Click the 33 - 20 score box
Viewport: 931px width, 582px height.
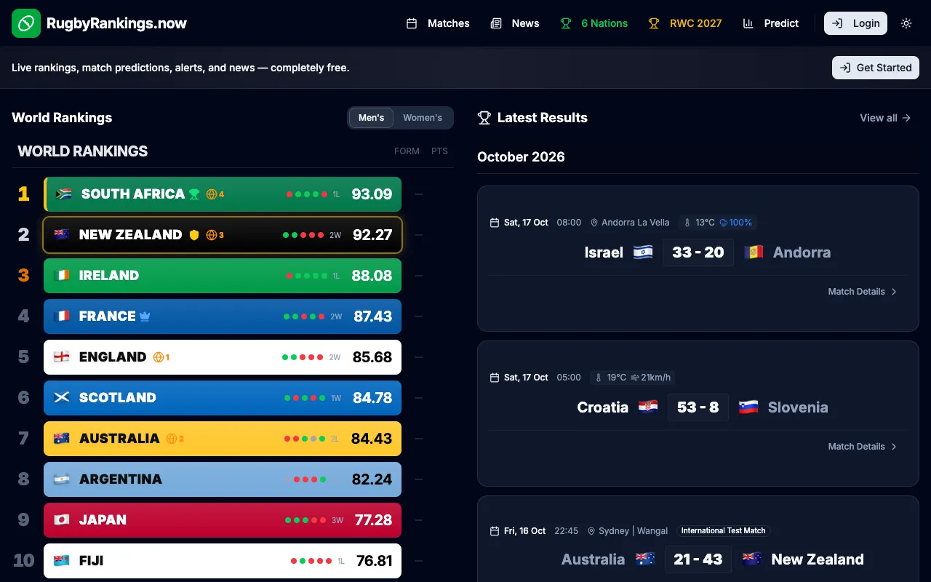(698, 252)
